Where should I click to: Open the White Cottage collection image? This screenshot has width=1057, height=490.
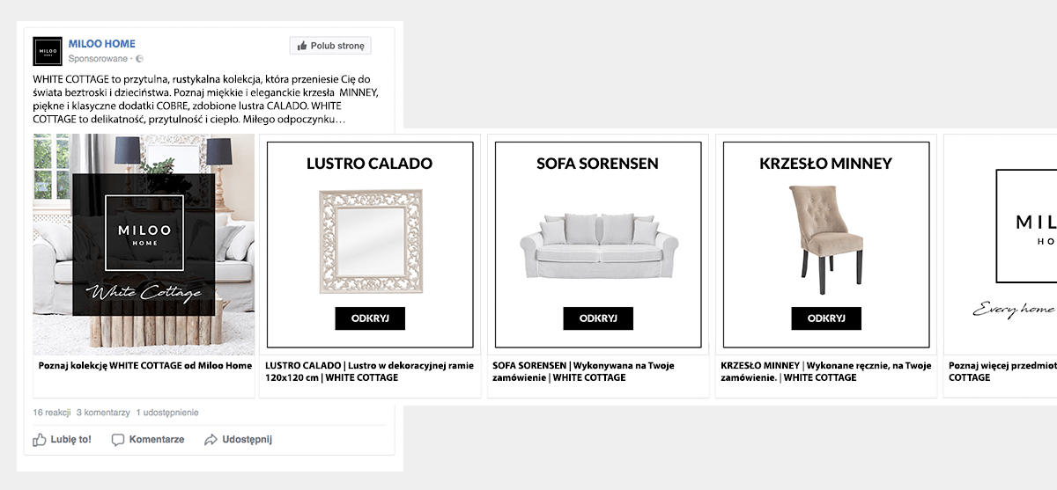coord(144,244)
